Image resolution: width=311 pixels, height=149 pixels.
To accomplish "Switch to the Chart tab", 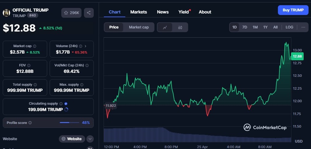I will (115, 12).
